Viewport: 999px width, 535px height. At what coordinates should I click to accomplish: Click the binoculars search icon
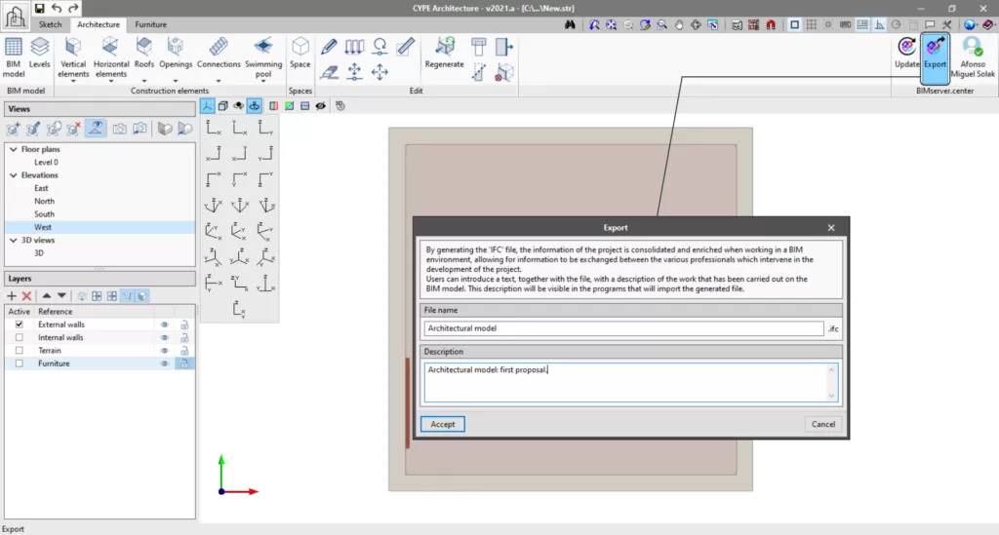pyautogui.click(x=570, y=24)
